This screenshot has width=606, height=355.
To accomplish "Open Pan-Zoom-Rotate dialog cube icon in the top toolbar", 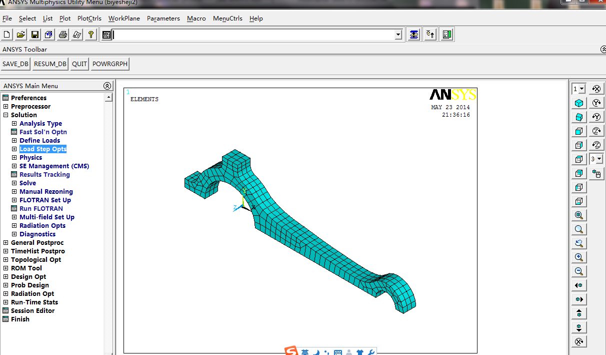I will click(49, 35).
